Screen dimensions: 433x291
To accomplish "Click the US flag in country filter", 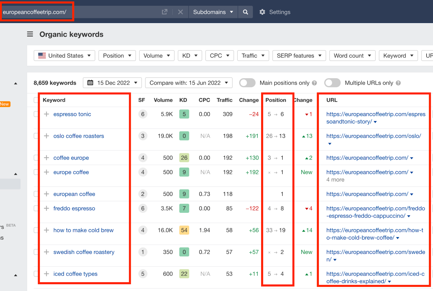I will coord(42,56).
